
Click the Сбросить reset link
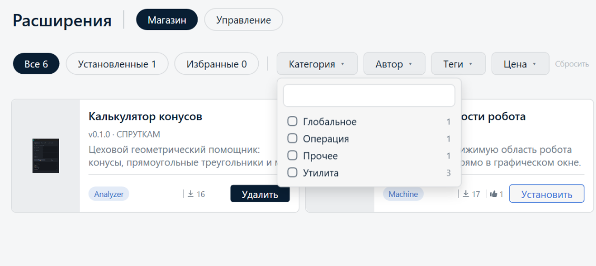(572, 64)
